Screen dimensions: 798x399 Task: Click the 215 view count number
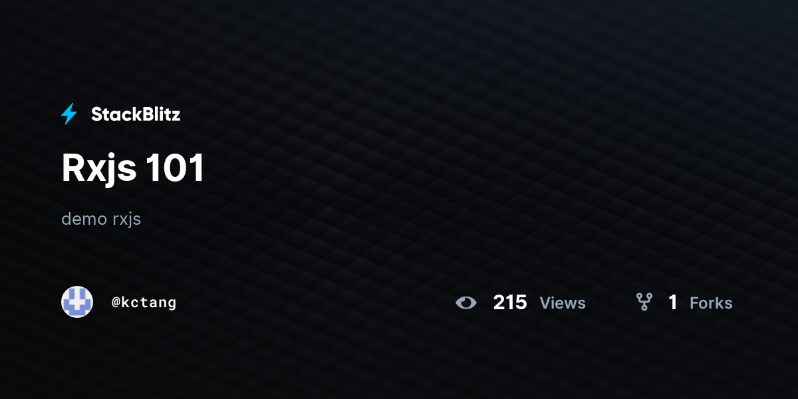point(510,303)
